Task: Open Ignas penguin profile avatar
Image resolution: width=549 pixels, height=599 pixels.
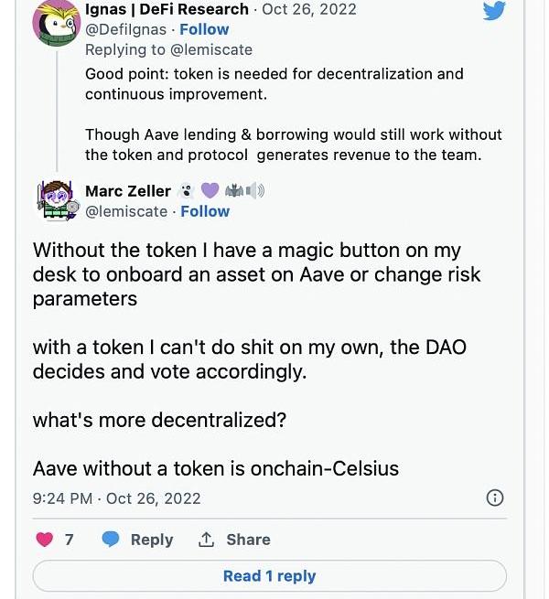Action: click(57, 23)
